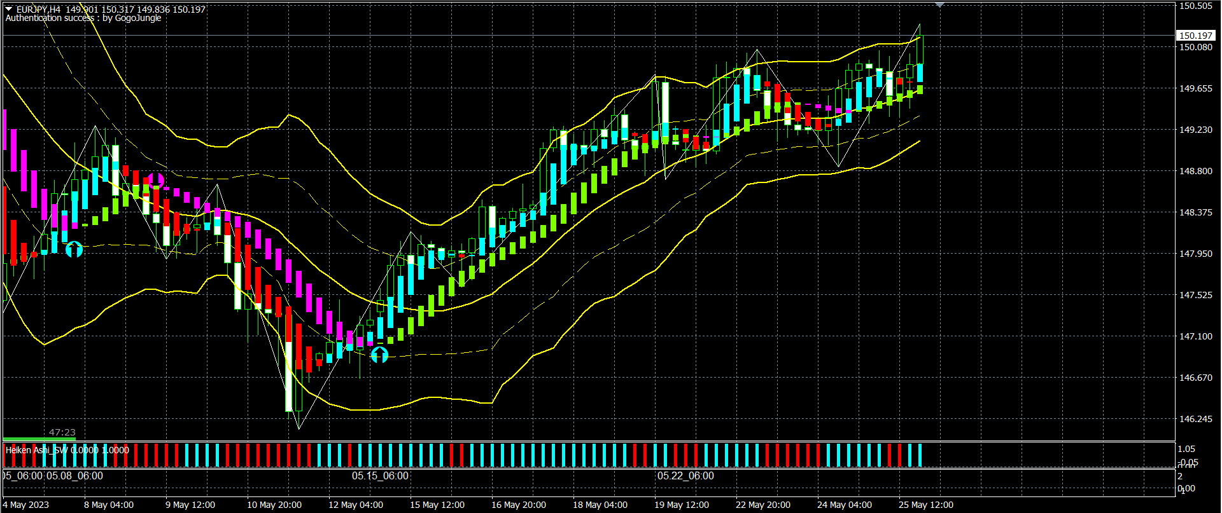Click the 05.15_06:00 period label
This screenshot has width=1222, height=513.
[380, 475]
